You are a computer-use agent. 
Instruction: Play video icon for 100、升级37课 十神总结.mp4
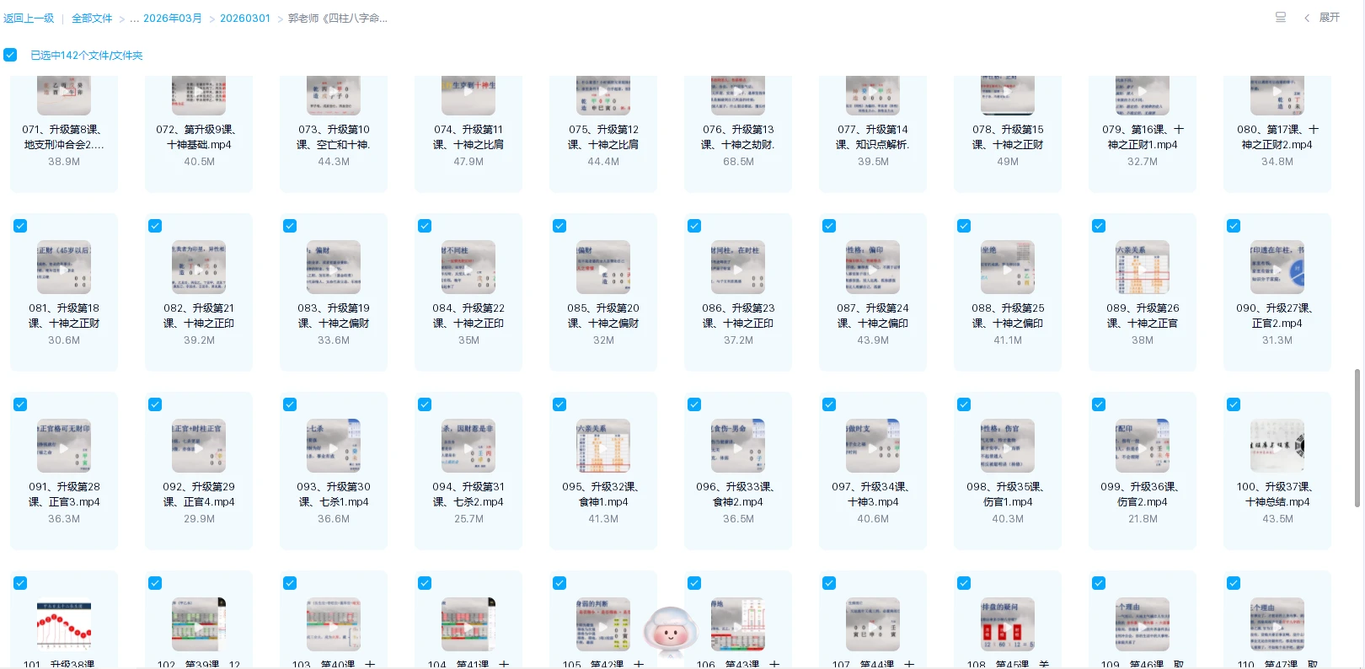click(x=1277, y=446)
